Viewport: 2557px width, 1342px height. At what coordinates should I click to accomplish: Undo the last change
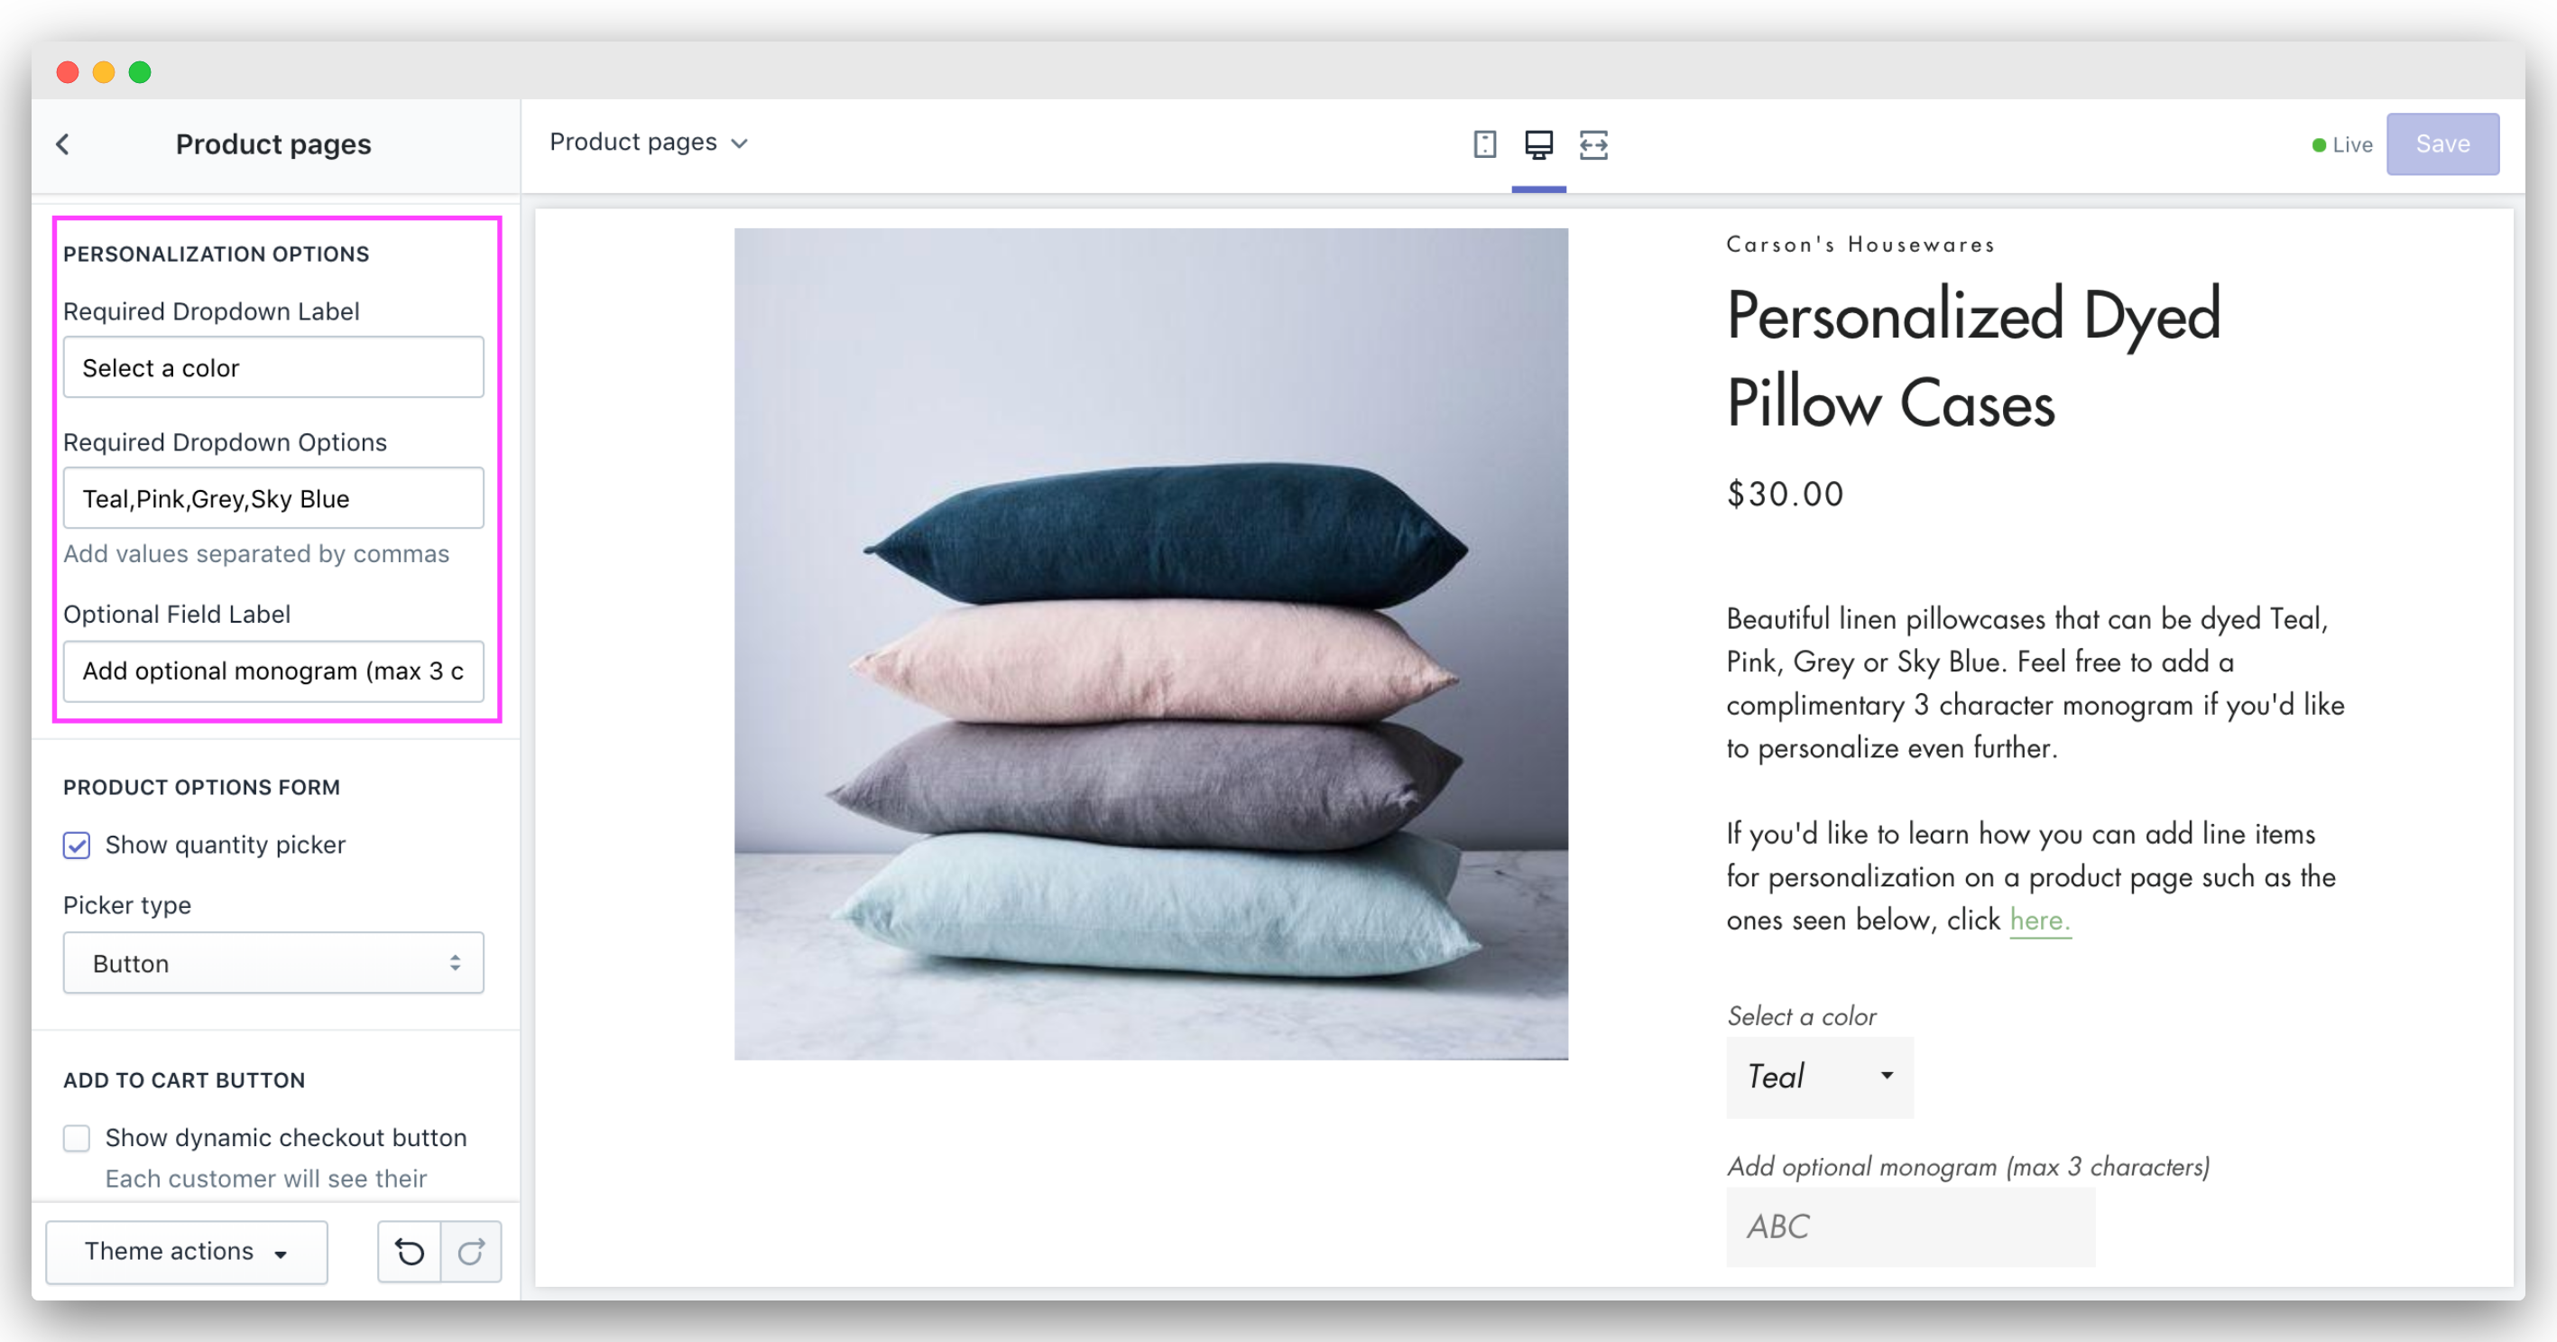pyautogui.click(x=409, y=1252)
